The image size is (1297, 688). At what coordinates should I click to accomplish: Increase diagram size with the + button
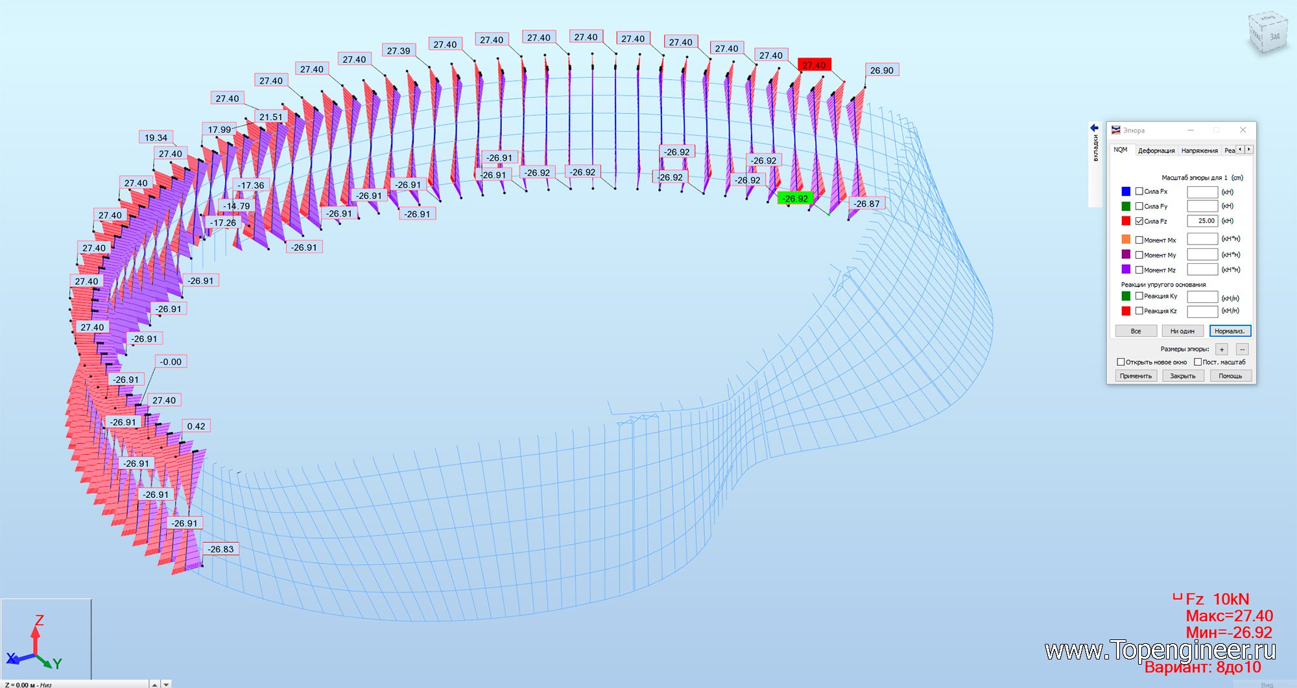(1222, 350)
